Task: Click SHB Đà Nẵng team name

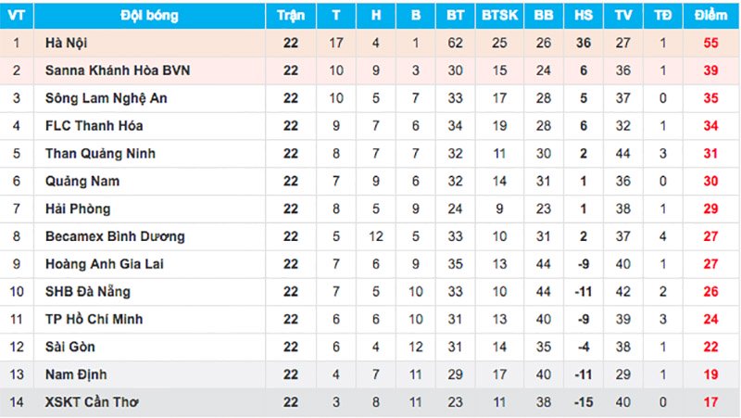Action: click(87, 292)
